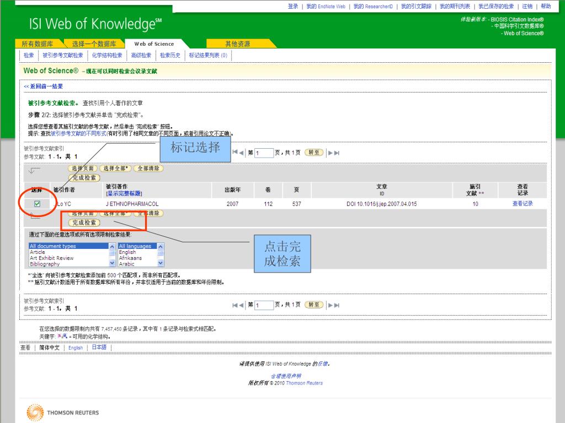The height and width of the screenshot is (423, 565).
Task: Go to first page in top pagination
Action: pos(234,153)
